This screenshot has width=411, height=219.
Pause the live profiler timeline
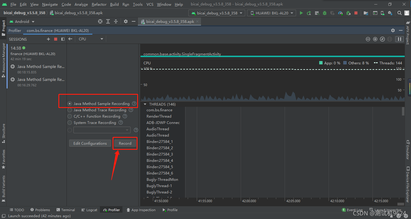pyautogui.click(x=400, y=39)
